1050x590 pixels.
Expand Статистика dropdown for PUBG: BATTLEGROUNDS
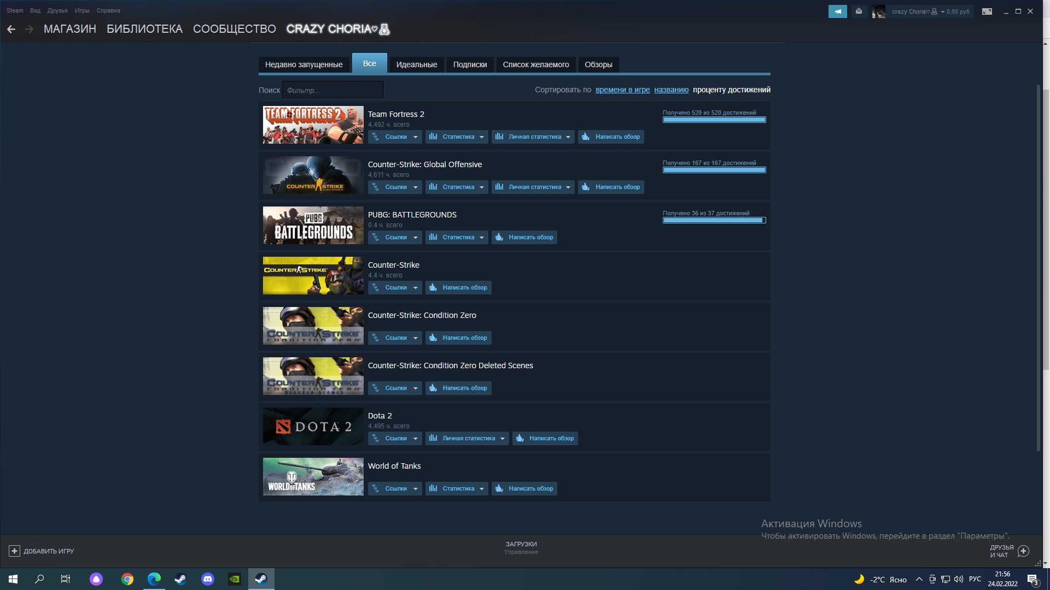(x=457, y=237)
